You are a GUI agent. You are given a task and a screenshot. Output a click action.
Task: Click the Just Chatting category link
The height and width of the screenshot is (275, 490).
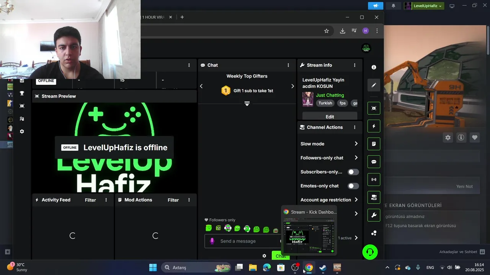330,95
